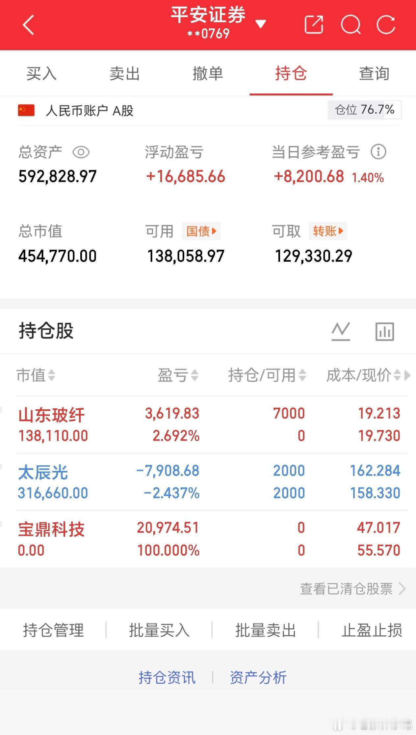Open the 资产分析 link
This screenshot has width=416, height=735.
[258, 678]
